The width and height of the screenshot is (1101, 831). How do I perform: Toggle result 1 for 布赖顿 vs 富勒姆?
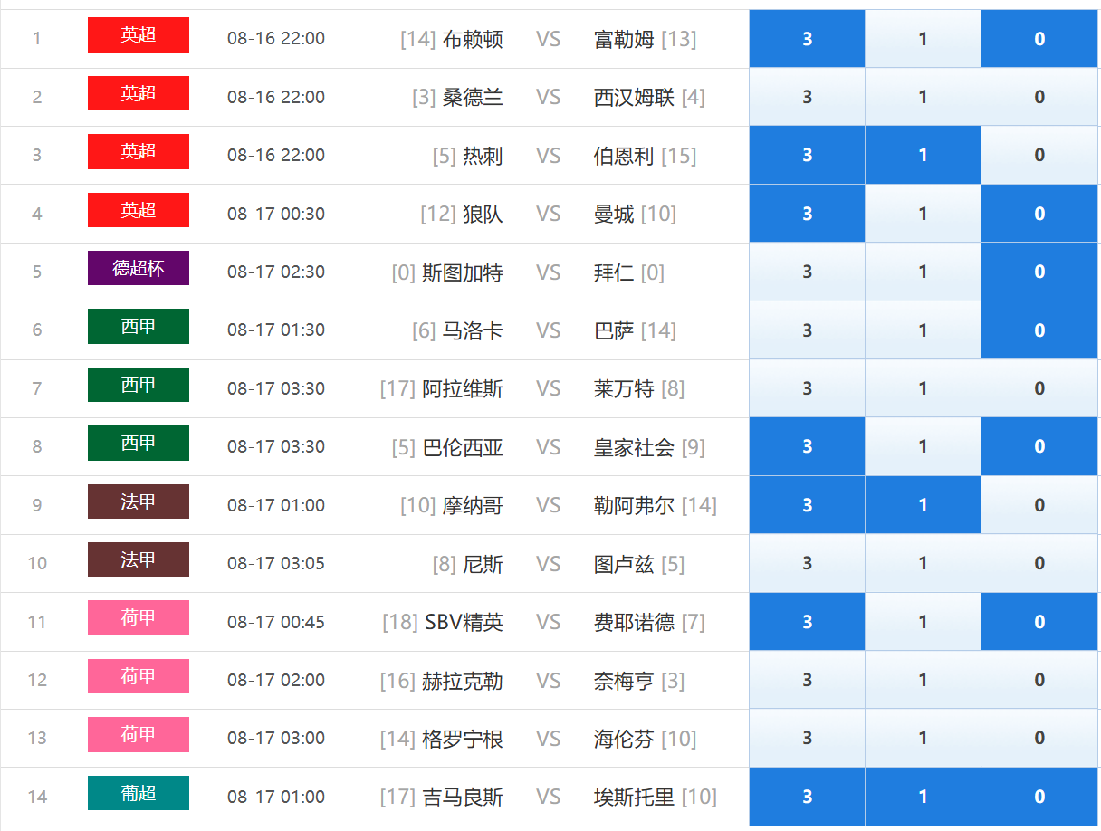point(923,39)
